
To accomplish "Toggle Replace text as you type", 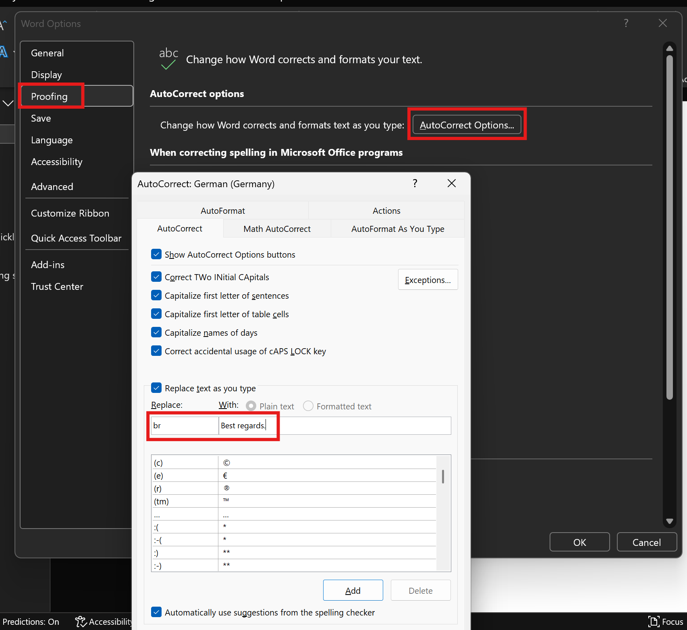I will tap(156, 388).
